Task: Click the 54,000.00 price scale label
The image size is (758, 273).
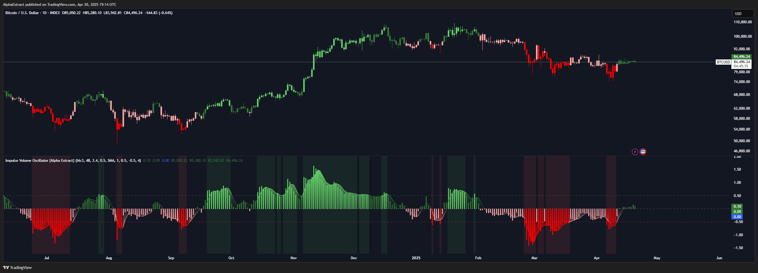Action: (x=742, y=129)
